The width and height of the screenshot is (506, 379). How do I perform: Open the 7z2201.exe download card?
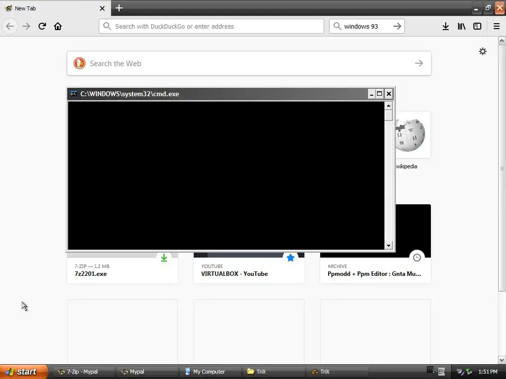123,268
